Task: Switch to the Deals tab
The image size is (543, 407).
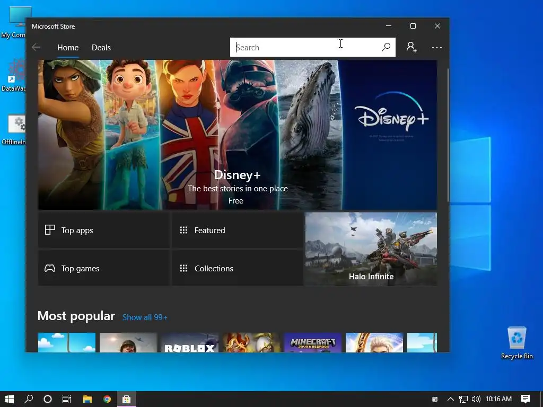Action: (101, 47)
